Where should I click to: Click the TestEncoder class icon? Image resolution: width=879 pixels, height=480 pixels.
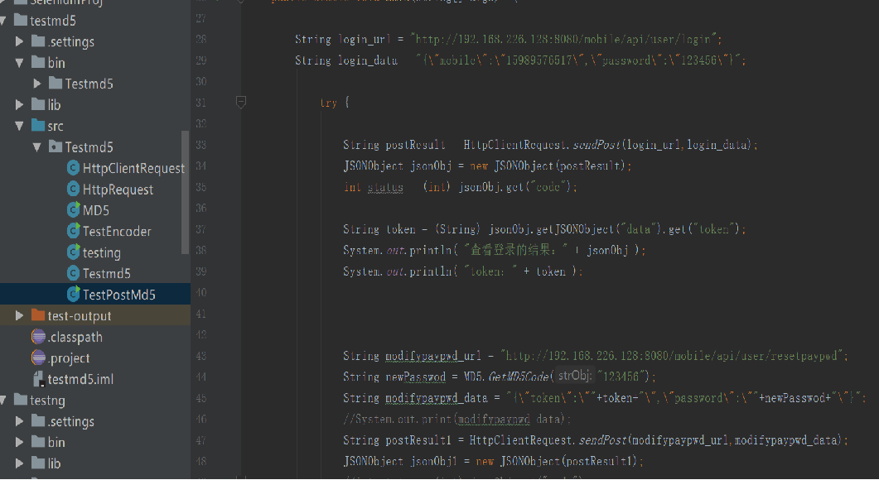pyautogui.click(x=73, y=232)
